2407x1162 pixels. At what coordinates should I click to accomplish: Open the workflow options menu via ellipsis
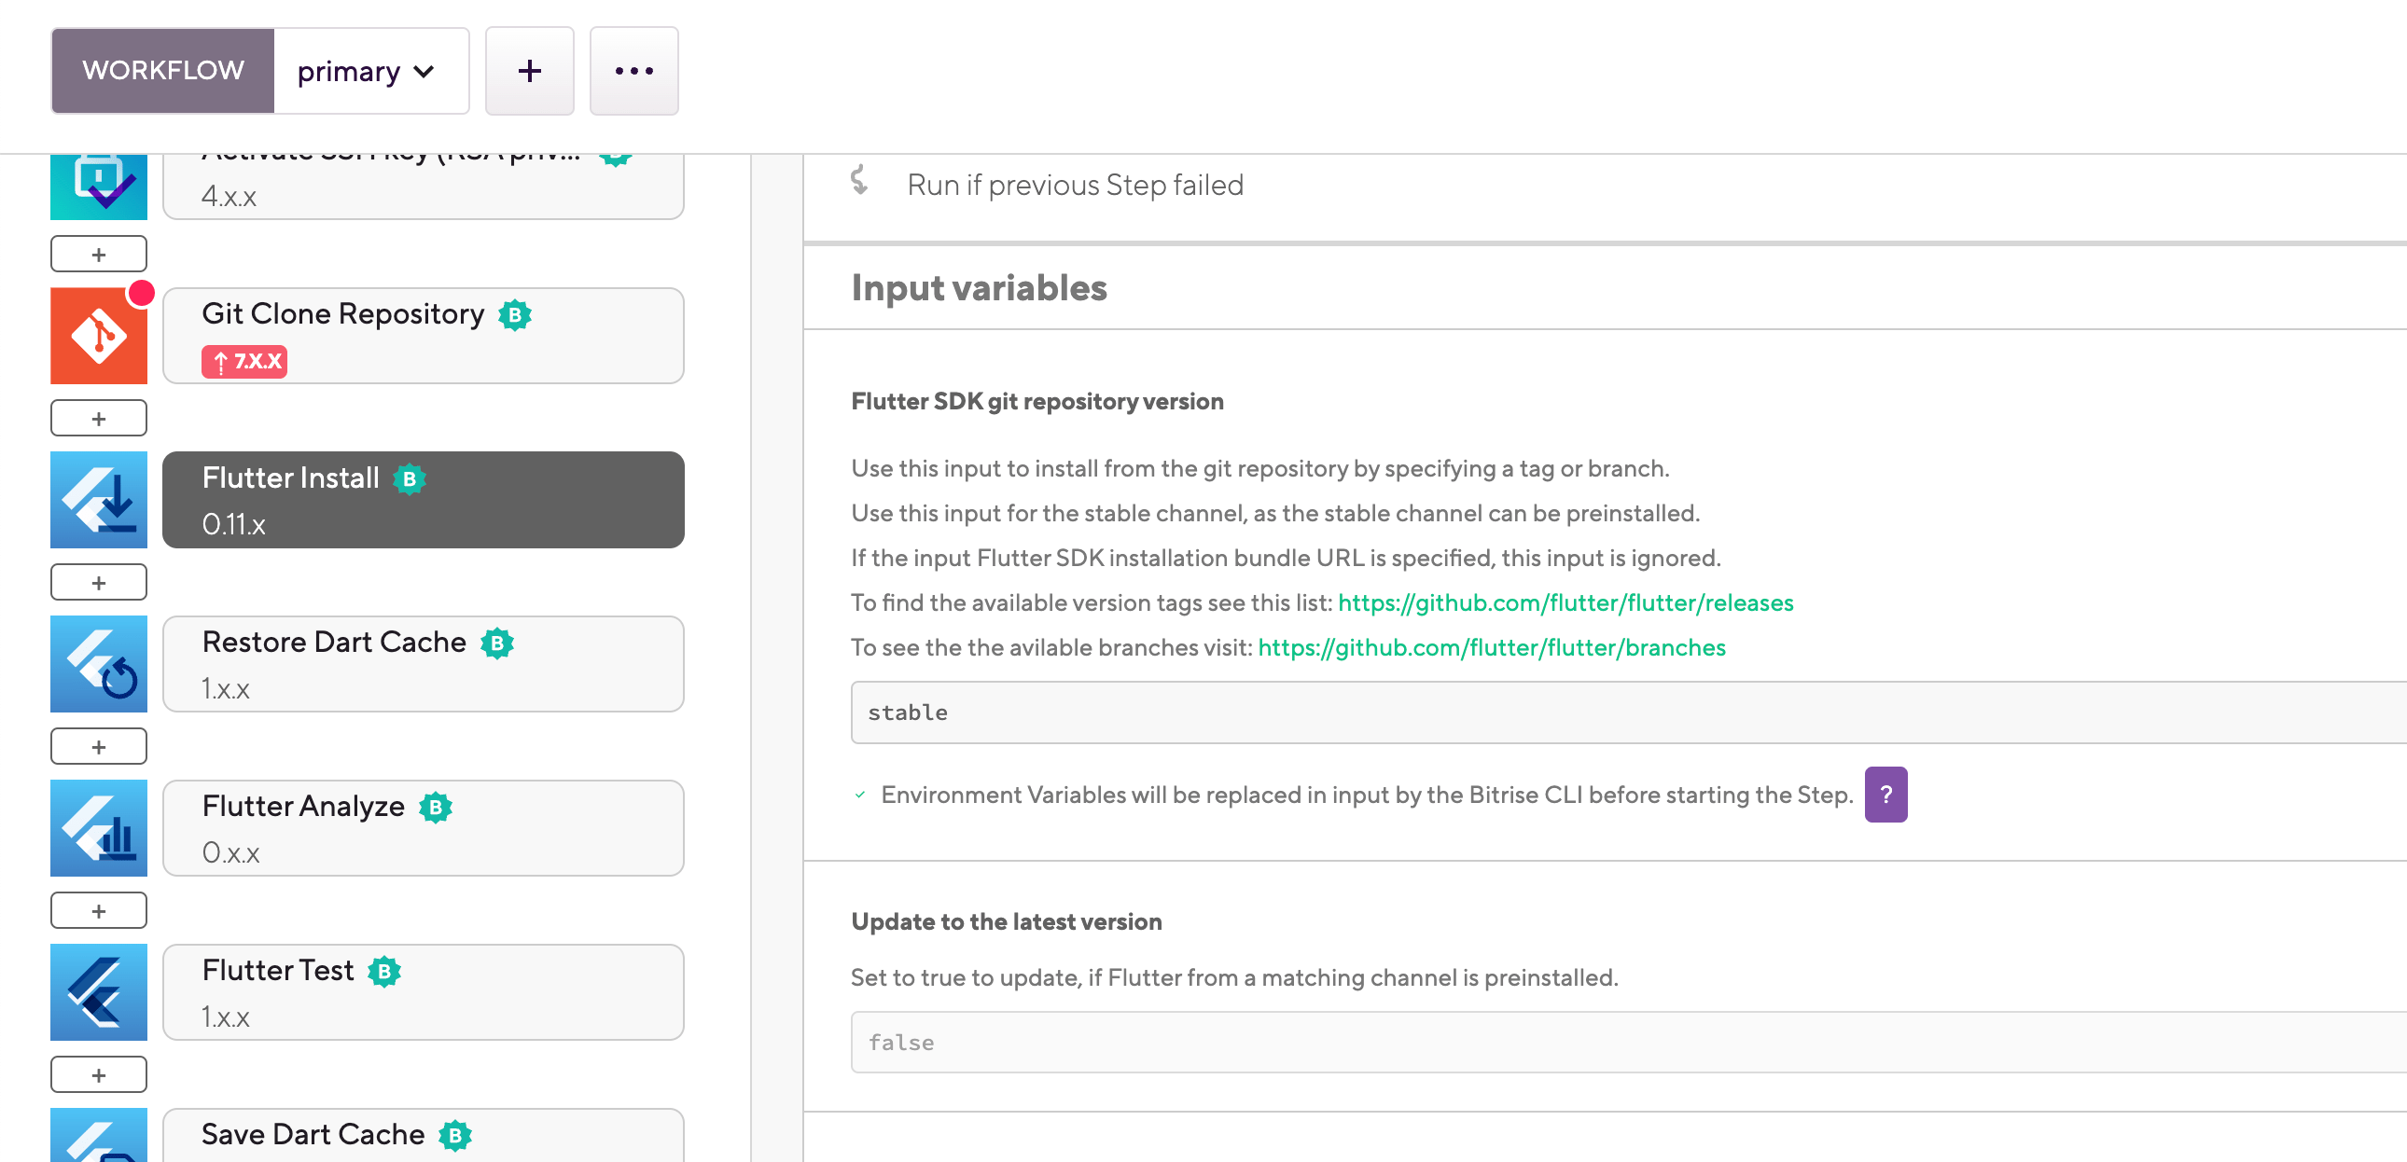click(633, 70)
